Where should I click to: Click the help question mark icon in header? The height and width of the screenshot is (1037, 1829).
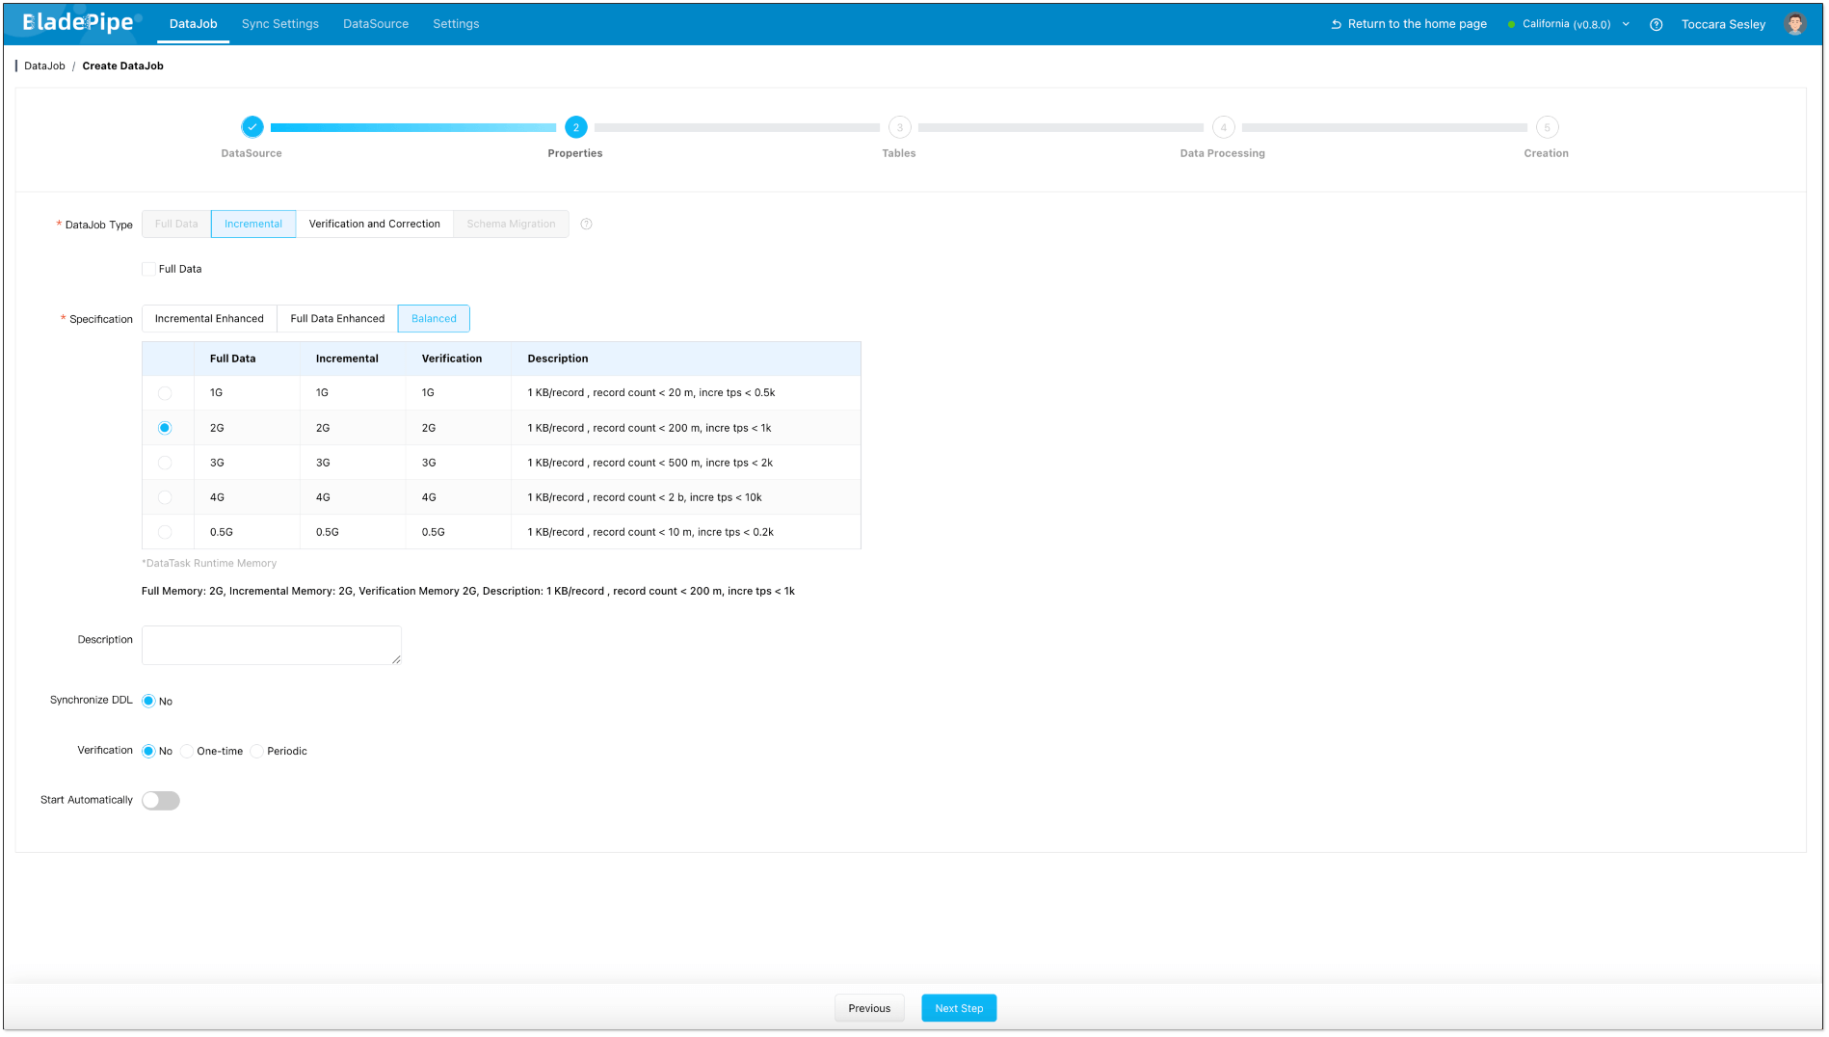(x=1656, y=25)
